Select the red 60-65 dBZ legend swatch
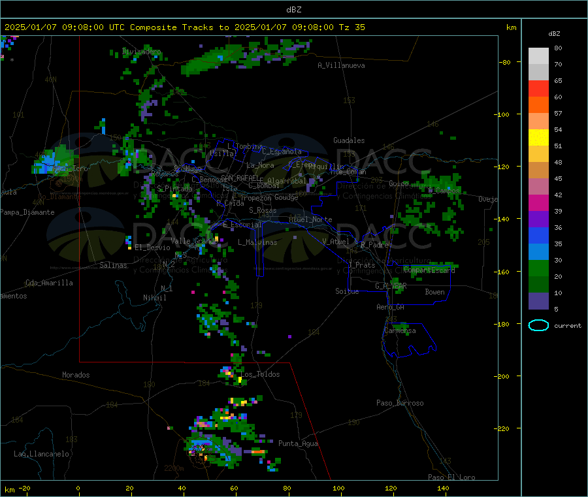588x497 pixels. [x=538, y=88]
